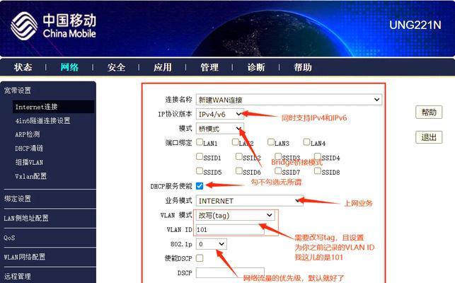Check the LAN3 port binding box

(271, 142)
